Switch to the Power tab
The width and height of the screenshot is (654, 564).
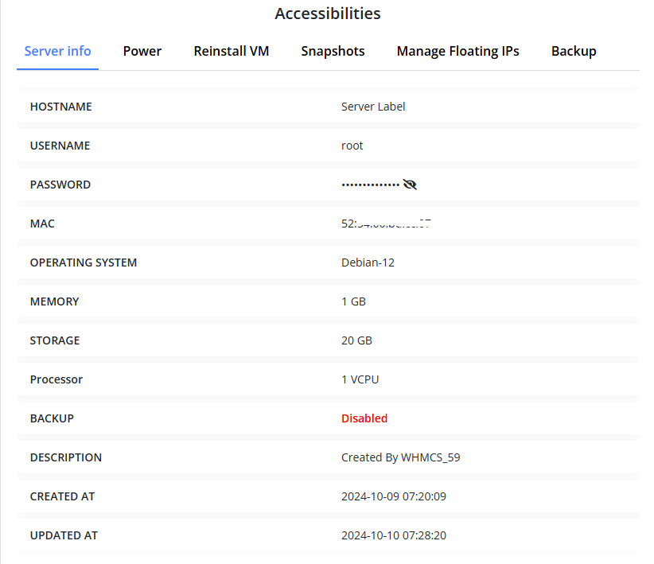(x=142, y=51)
